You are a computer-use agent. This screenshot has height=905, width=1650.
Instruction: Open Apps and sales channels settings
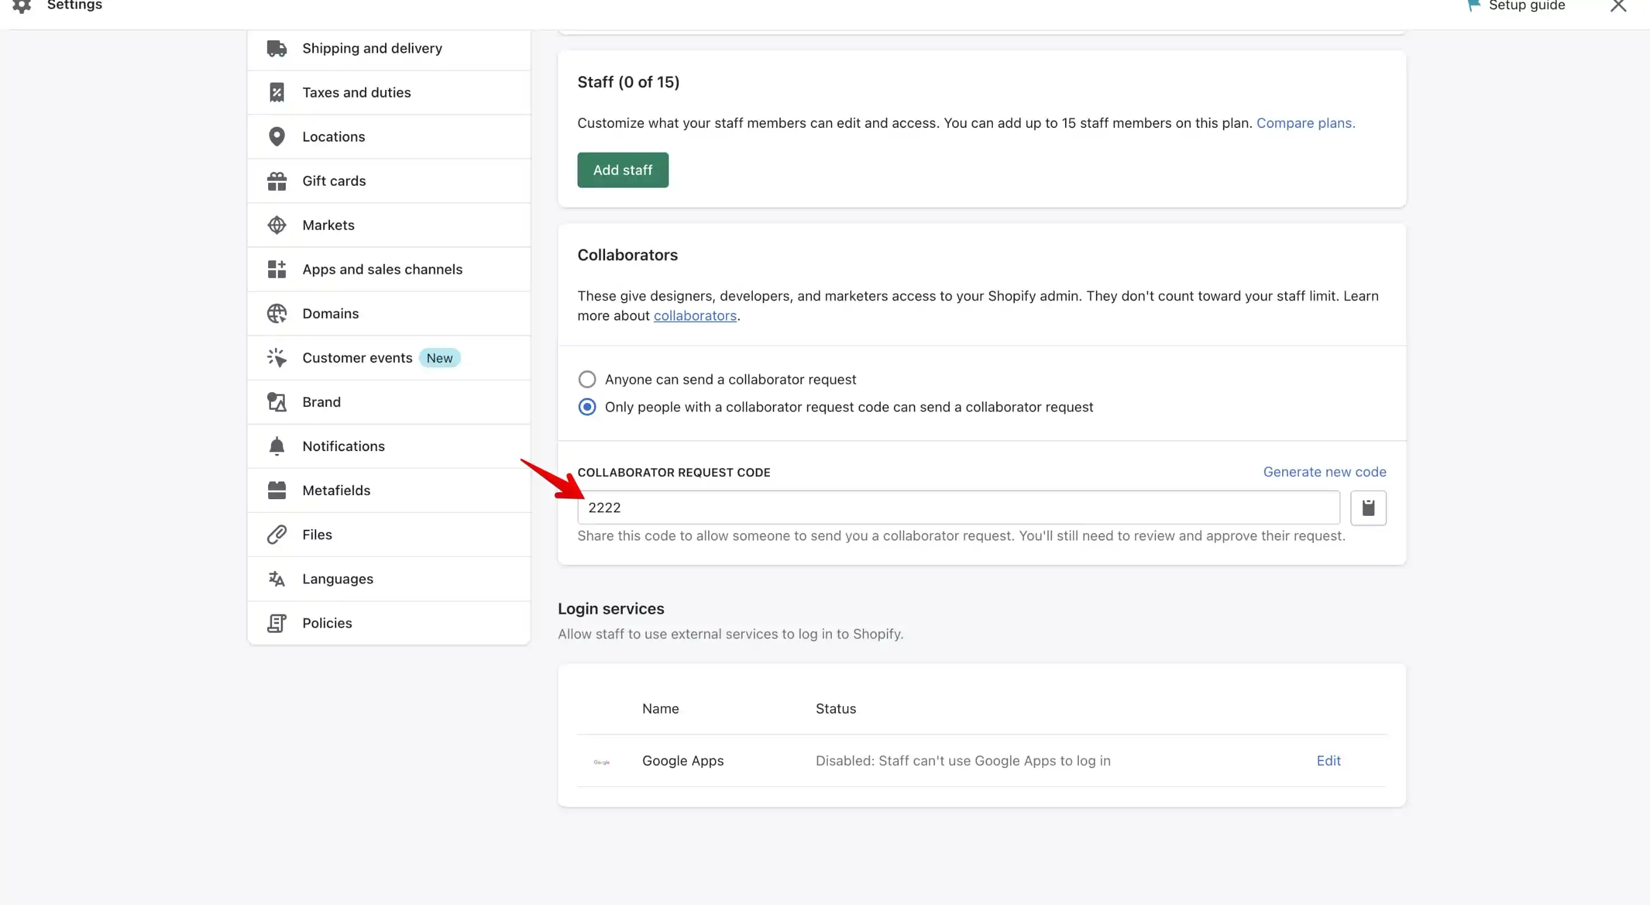tap(389, 269)
